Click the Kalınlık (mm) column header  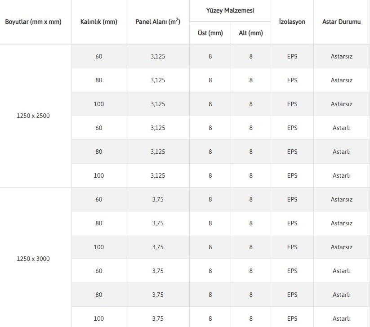point(98,22)
